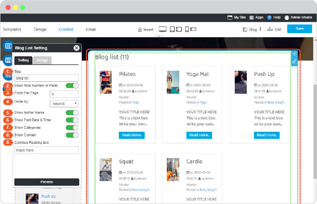Click the Cardio post title
This screenshot has width=317, height=204.
click(x=194, y=161)
